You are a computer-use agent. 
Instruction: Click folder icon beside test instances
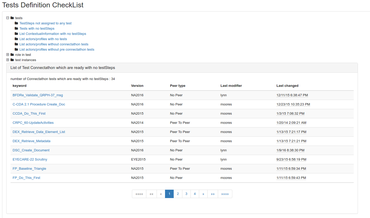[12, 60]
